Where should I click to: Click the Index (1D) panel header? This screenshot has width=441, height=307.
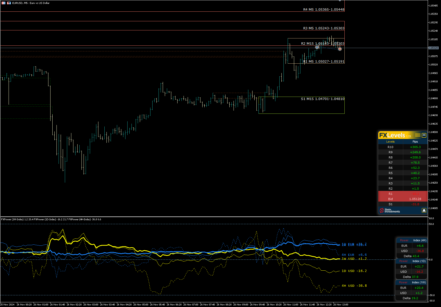click(x=419, y=261)
